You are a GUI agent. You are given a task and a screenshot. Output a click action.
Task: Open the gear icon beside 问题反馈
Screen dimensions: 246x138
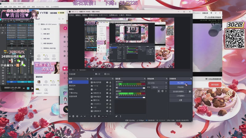pyautogui.click(x=211, y=13)
